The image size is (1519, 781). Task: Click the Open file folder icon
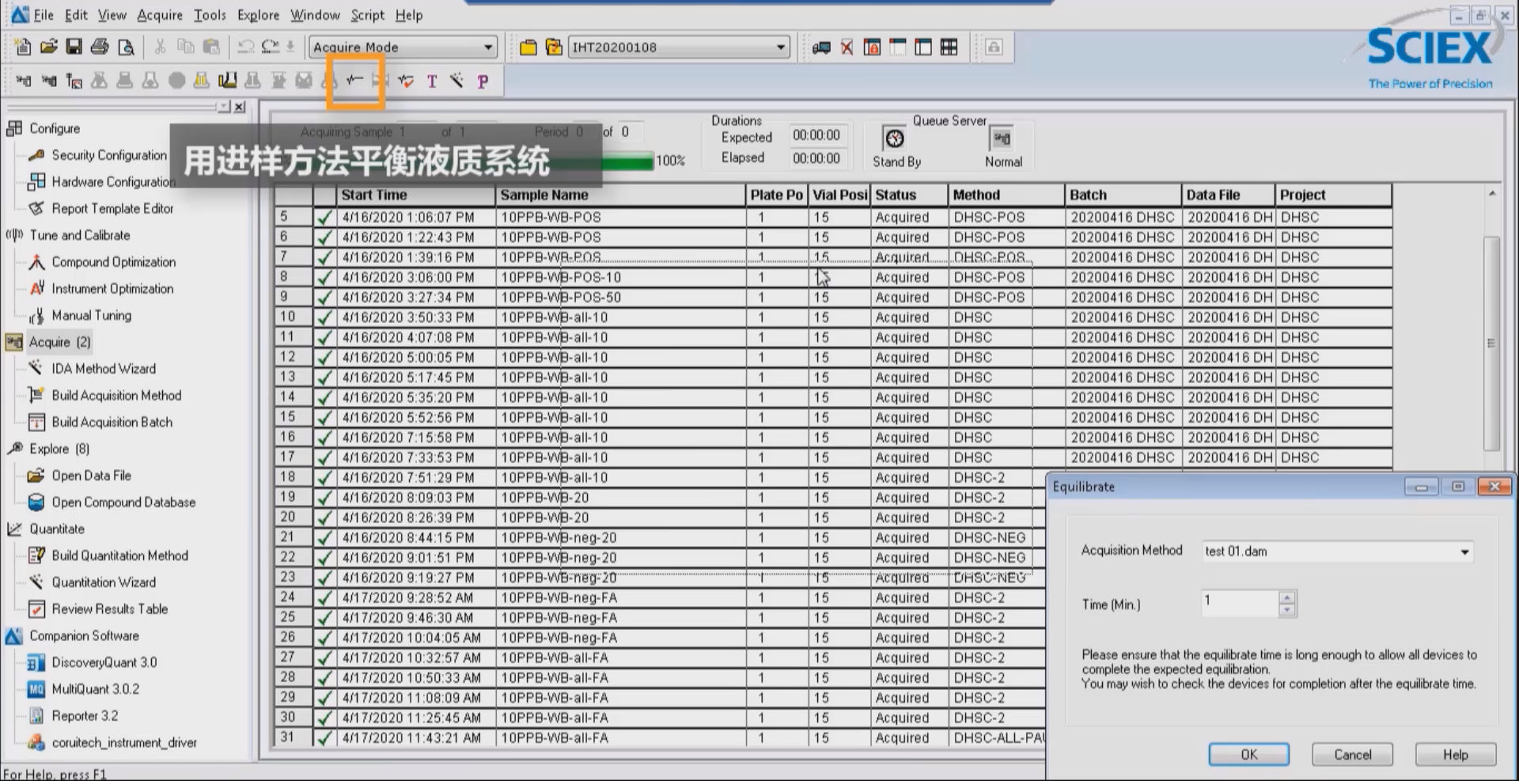click(x=48, y=47)
